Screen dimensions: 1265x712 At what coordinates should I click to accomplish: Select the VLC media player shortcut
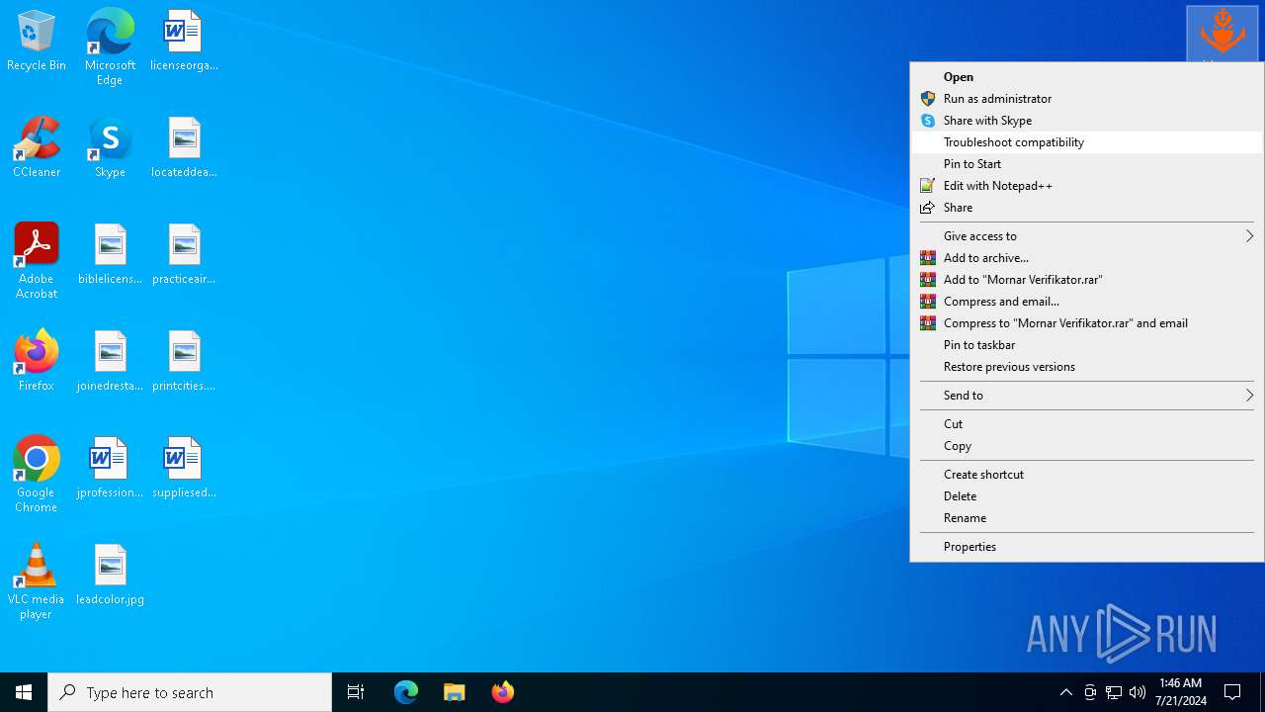point(37,580)
